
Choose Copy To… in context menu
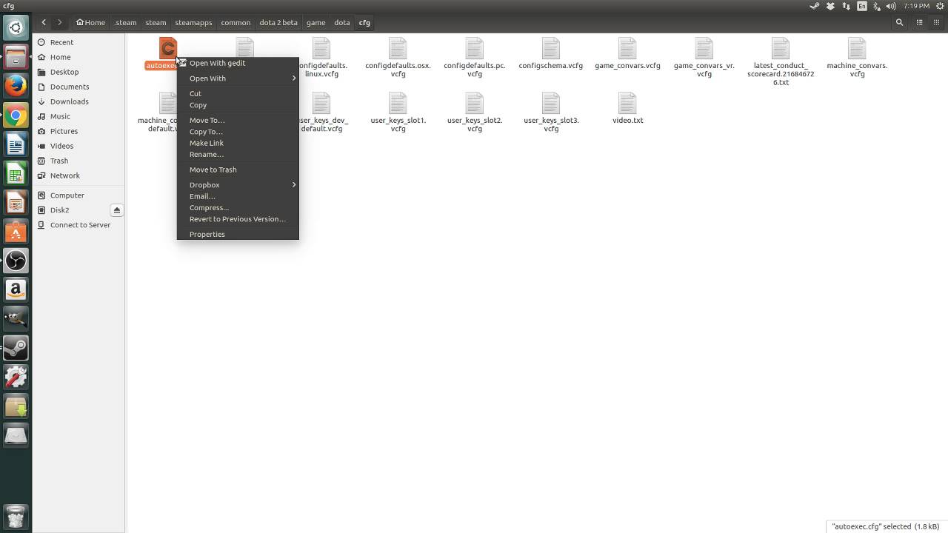pos(238,132)
